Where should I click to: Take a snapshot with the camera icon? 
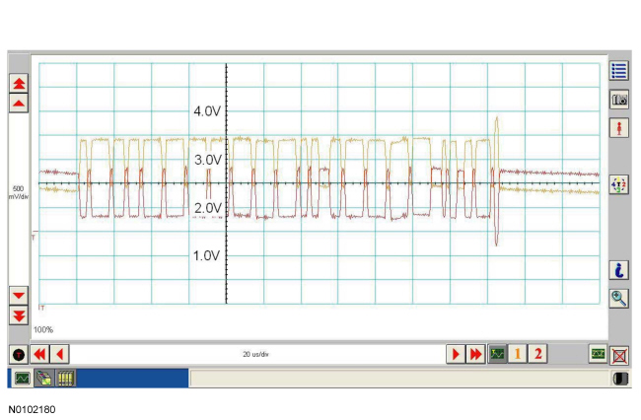tap(619, 100)
